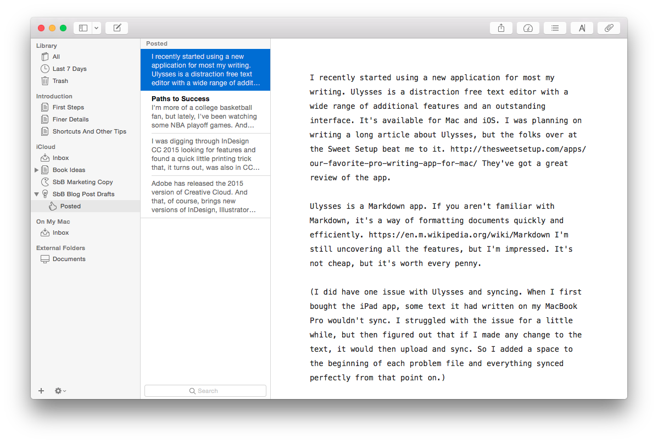Toggle the sidebar view layout button

(83, 28)
